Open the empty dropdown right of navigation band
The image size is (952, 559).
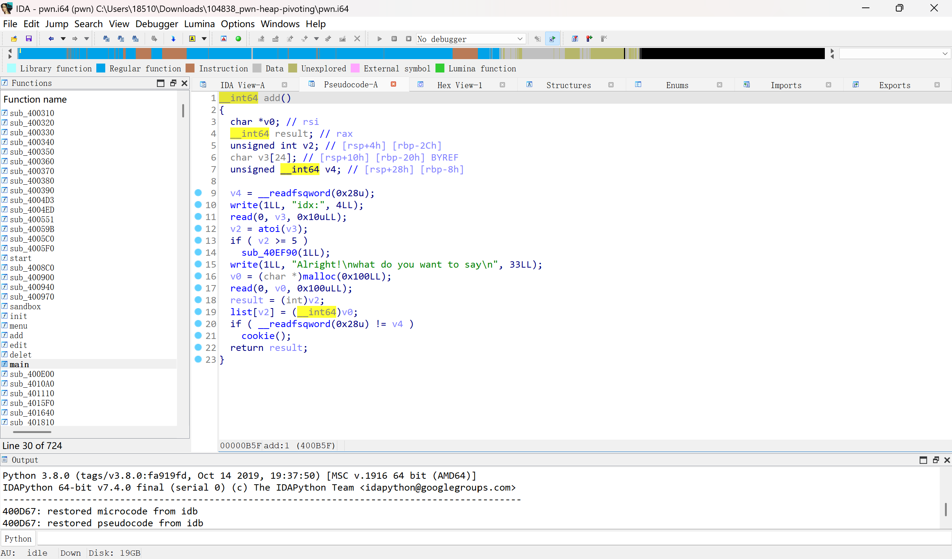(x=894, y=54)
